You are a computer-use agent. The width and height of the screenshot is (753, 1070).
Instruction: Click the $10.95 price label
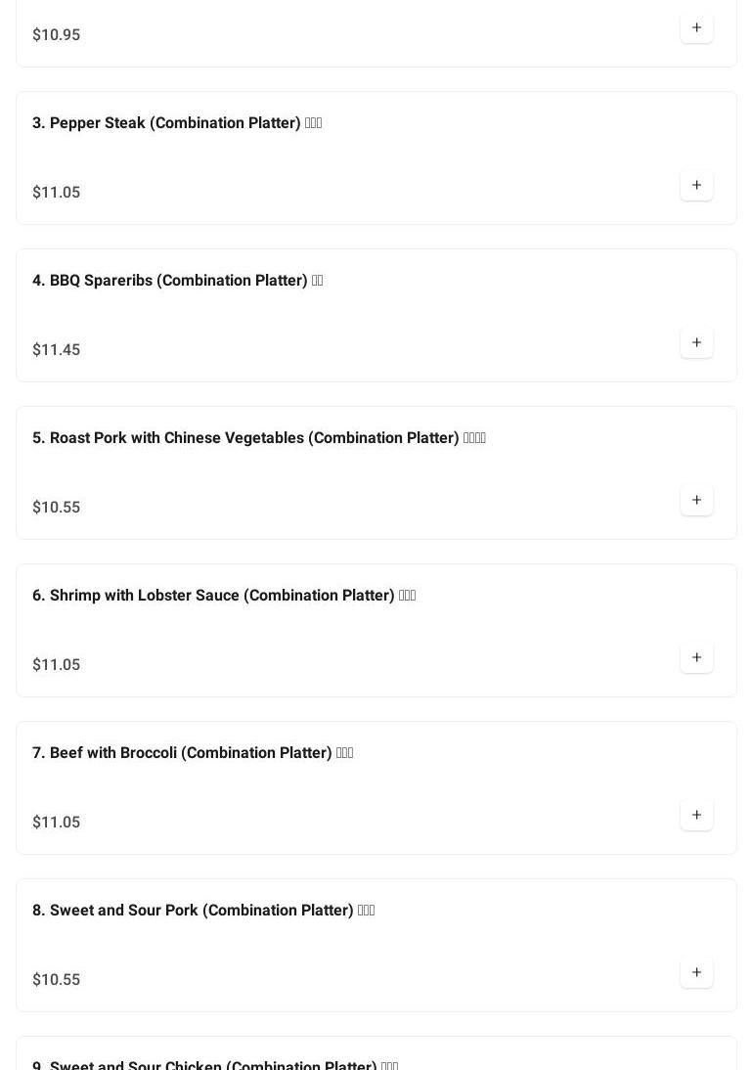[57, 35]
